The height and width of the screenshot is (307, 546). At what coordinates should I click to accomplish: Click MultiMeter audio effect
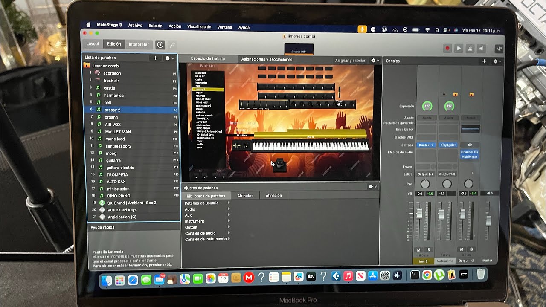tap(470, 157)
